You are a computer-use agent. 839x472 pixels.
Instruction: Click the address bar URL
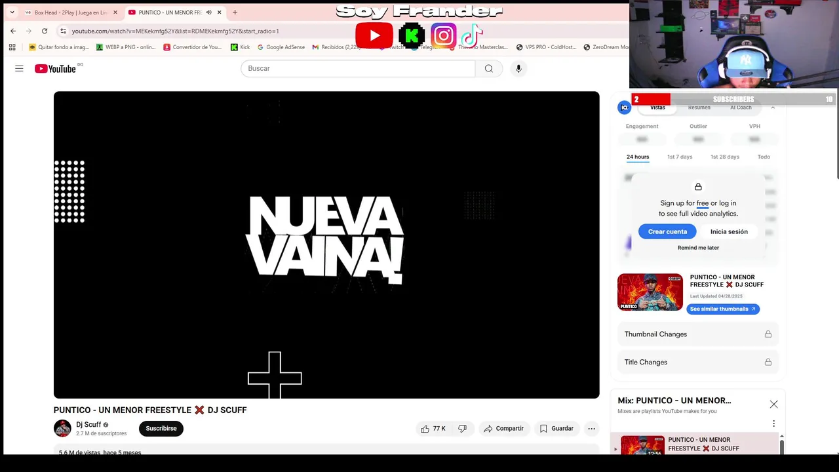175,31
